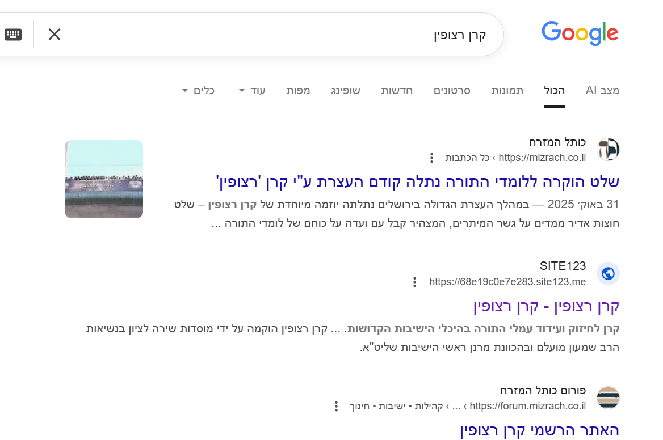The image size is (663, 440).
Task: Open the three-dot menu on the כותל המזרח result
Action: 432,158
